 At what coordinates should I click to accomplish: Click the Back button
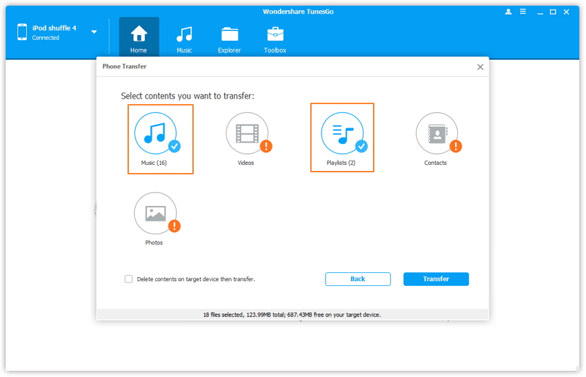pyautogui.click(x=358, y=279)
